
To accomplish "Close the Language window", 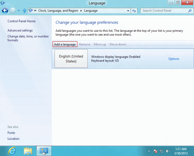I will point(187,3).
